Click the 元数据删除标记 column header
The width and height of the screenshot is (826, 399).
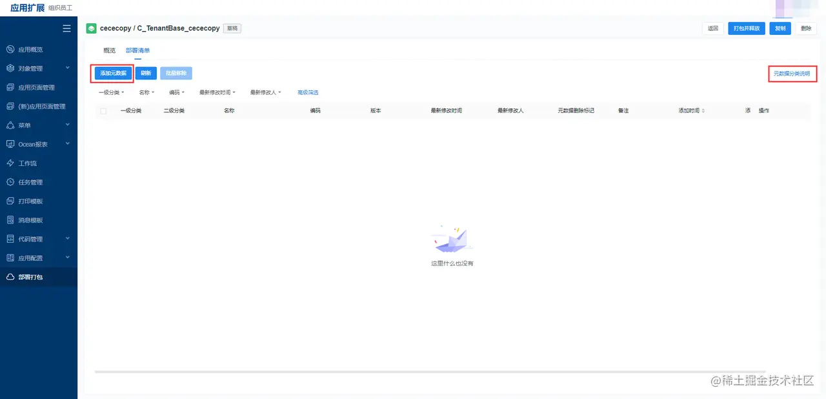click(576, 111)
